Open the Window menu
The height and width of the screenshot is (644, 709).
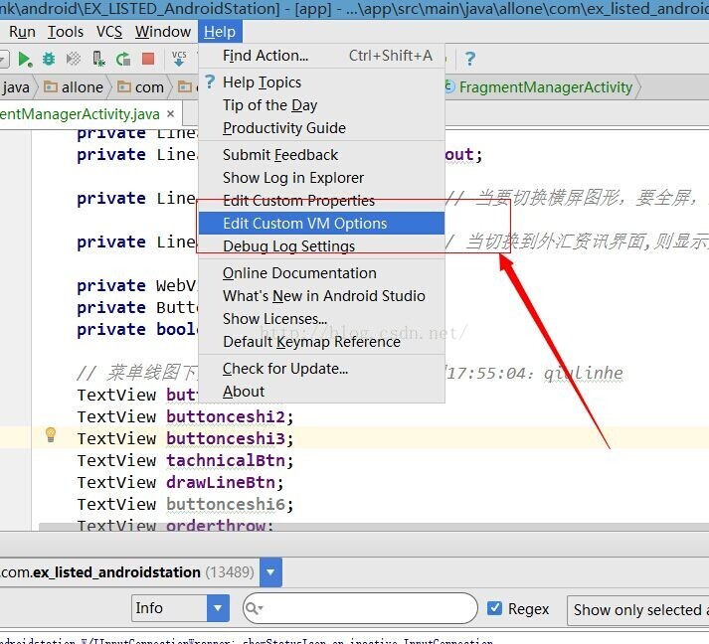(x=163, y=32)
